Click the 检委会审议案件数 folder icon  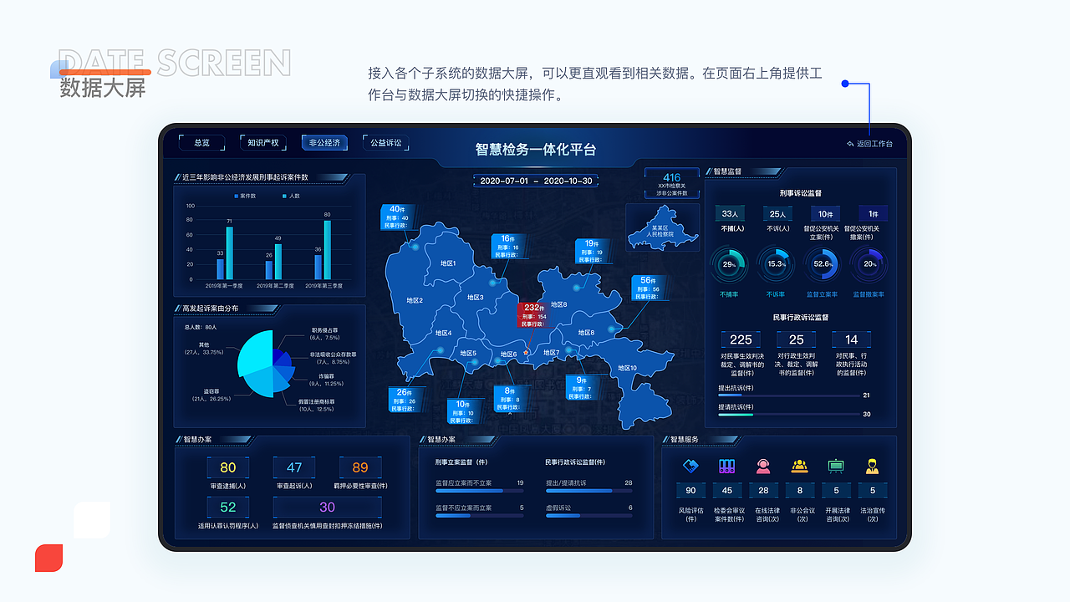coord(726,465)
